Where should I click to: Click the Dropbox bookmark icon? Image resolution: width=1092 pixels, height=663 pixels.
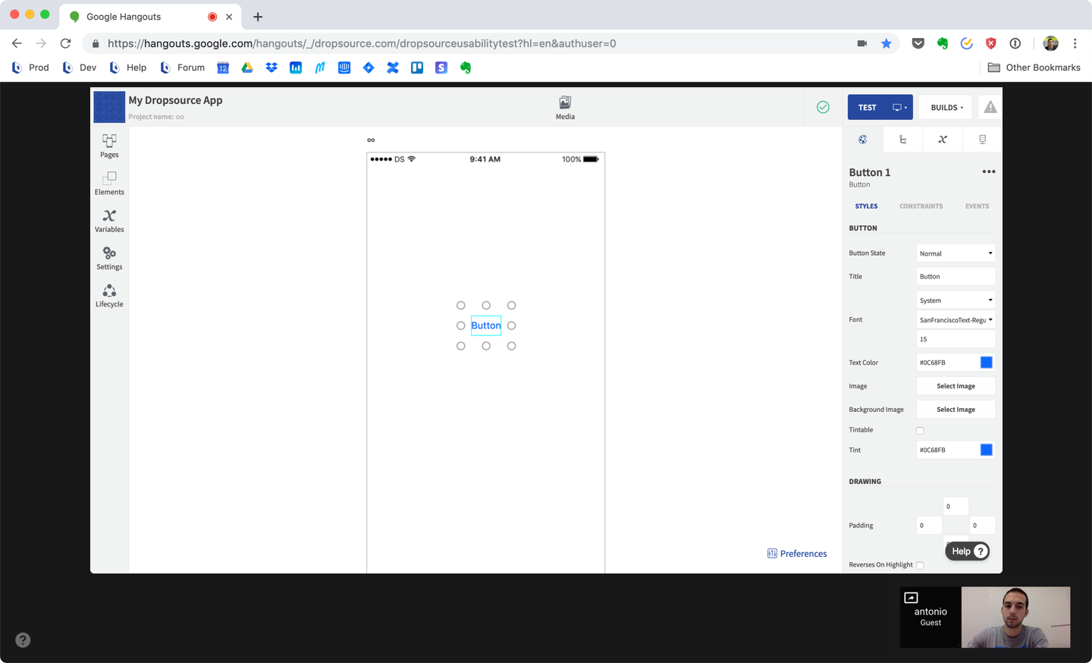[271, 68]
